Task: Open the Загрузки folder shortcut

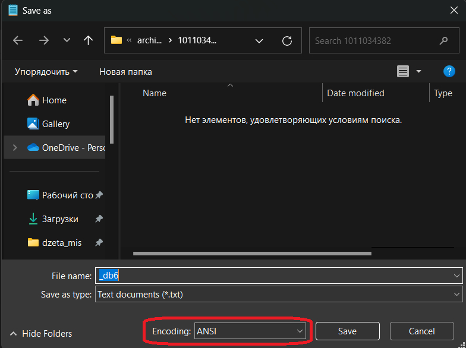Action: (x=59, y=219)
